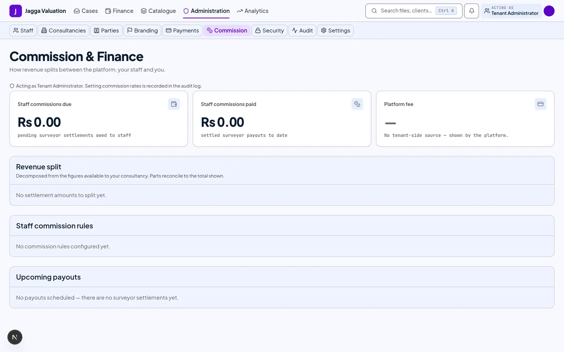This screenshot has height=352, width=564.
Task: Open the Analytics section
Action: pos(253,11)
